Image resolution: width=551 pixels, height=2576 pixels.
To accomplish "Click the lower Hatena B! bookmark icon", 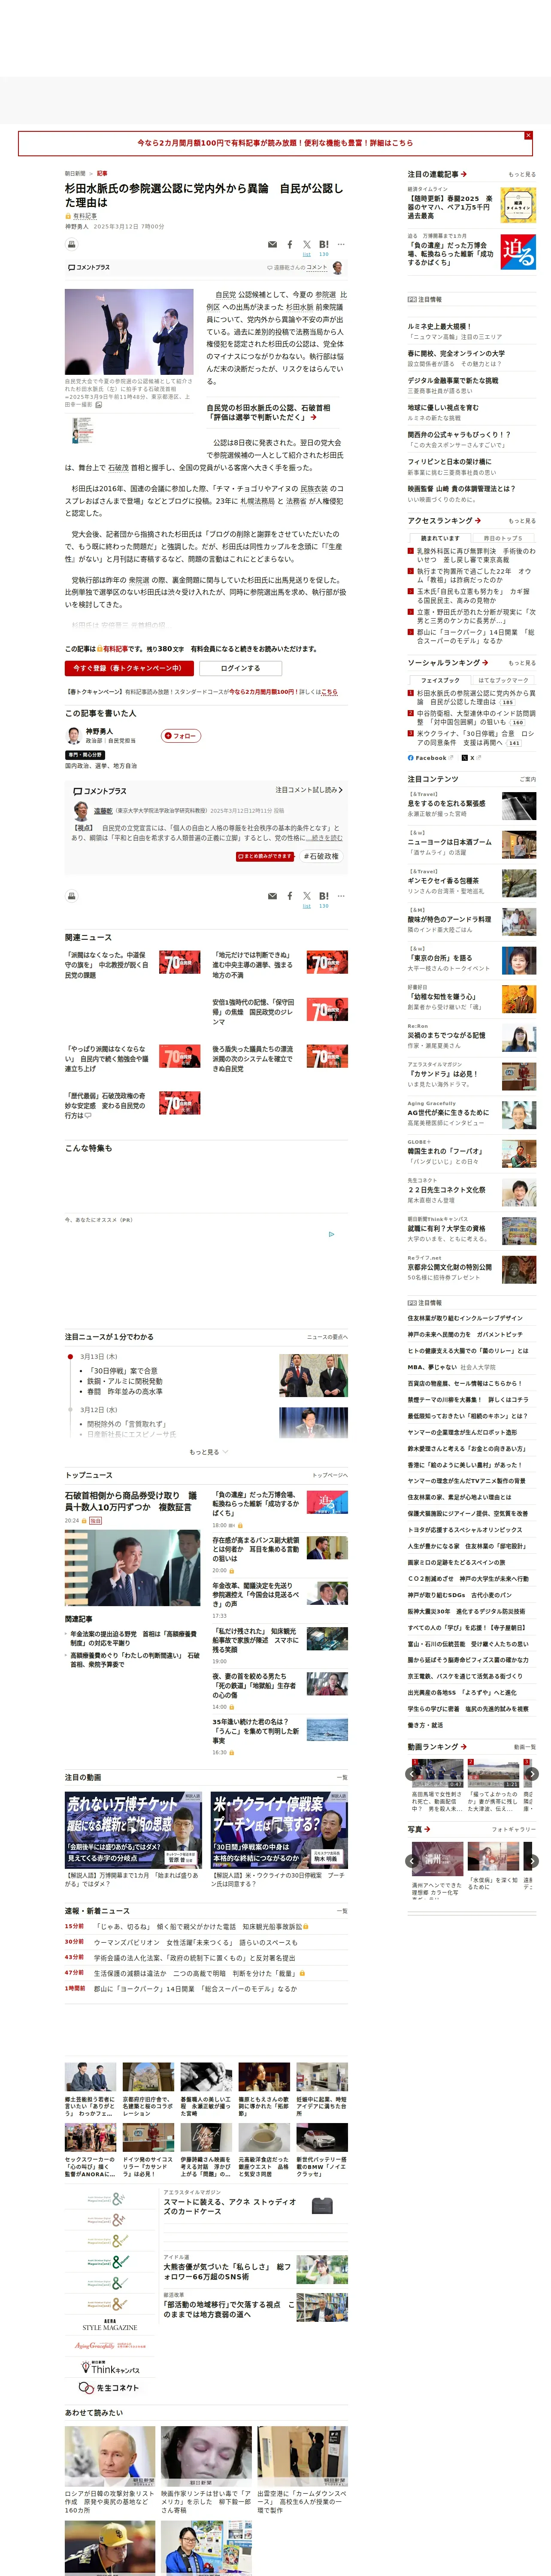I will (324, 896).
